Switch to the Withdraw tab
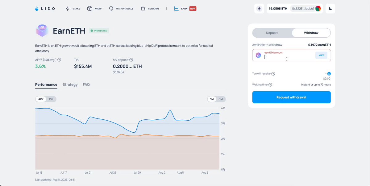The height and width of the screenshot is (186, 370). (311, 33)
